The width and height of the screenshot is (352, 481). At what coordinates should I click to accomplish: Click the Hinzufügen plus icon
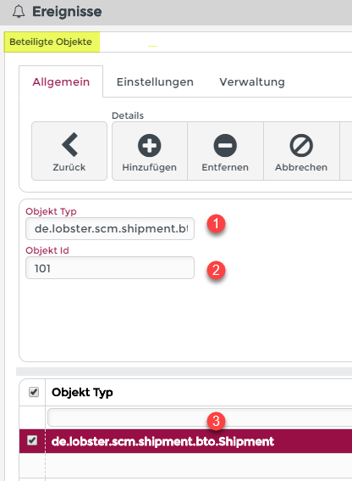pos(150,145)
